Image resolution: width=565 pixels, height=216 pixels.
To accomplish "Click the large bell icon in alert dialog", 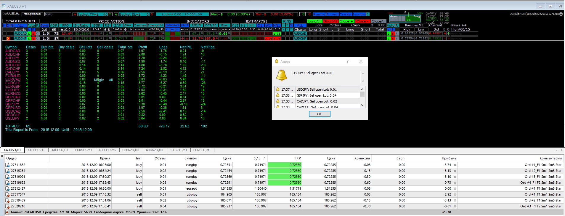I will [281, 75].
